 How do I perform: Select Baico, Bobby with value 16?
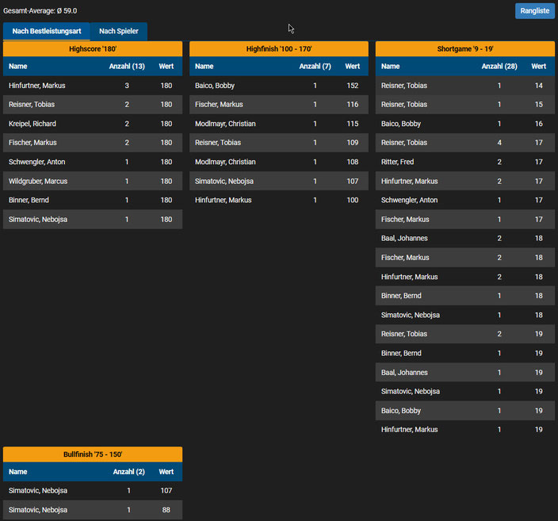click(x=465, y=124)
